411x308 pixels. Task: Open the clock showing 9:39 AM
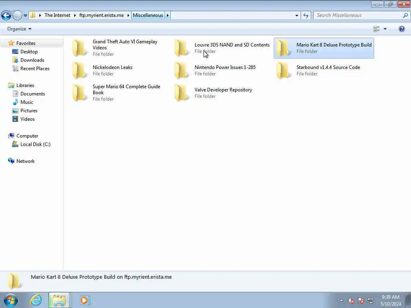pyautogui.click(x=390, y=300)
